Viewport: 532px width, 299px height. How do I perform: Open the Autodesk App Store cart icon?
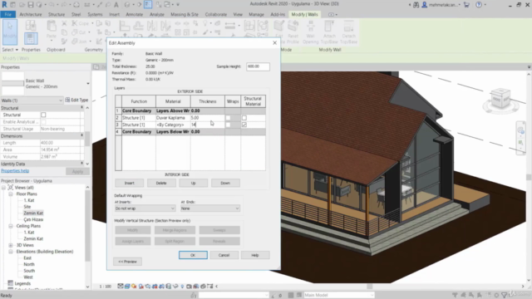pos(466,5)
